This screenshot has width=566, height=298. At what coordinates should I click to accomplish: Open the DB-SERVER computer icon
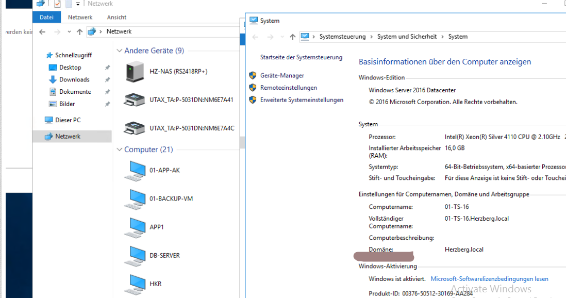pos(135,256)
